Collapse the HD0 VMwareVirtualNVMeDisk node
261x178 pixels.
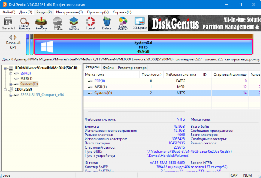pos(5,68)
